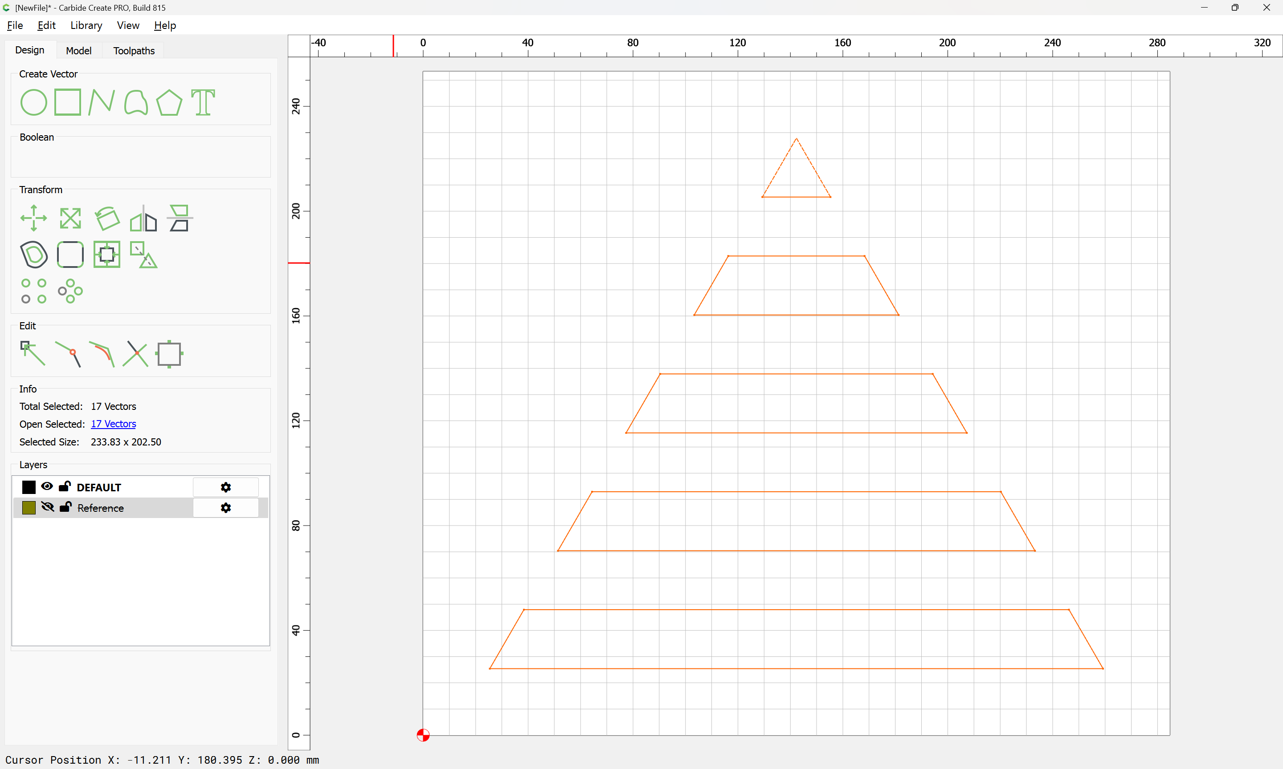Select the DEFAULT layer row
1283x769 pixels.
140,487
